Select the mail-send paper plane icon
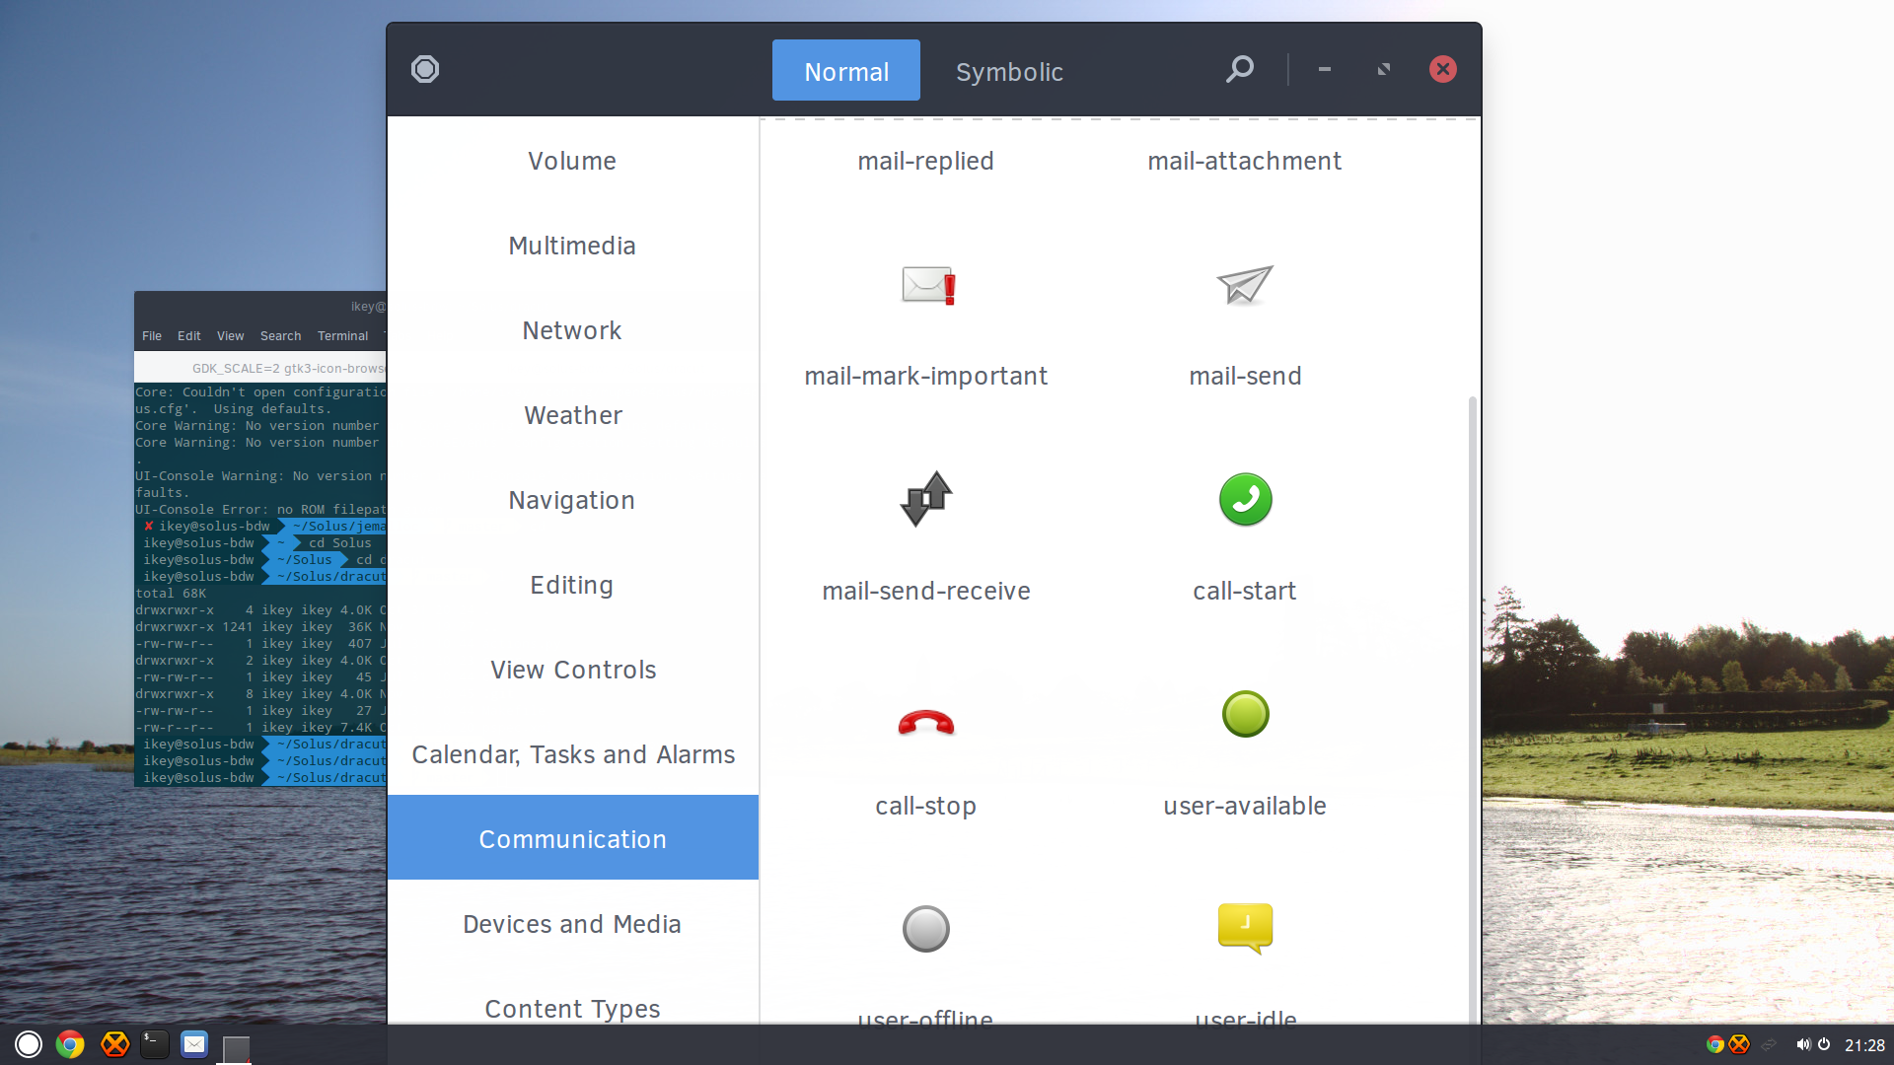This screenshot has width=1894, height=1065. coord(1245,285)
